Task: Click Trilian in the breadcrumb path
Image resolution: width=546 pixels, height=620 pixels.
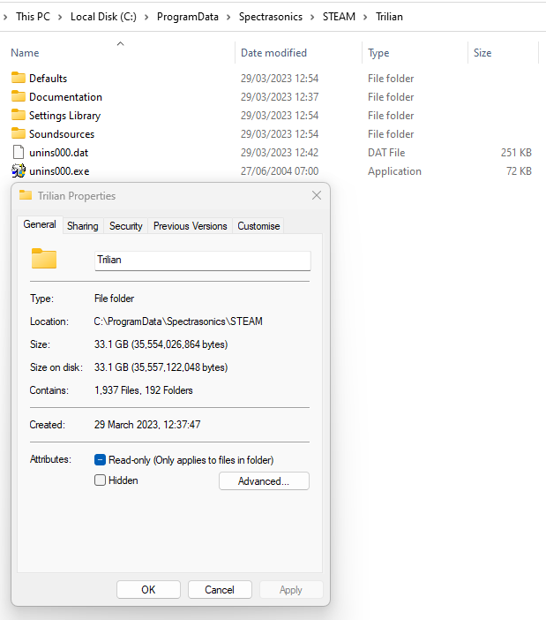Action: (x=389, y=17)
